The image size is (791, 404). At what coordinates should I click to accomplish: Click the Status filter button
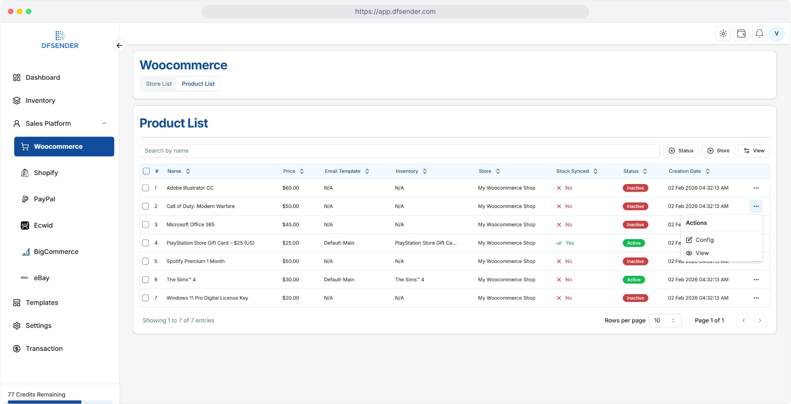tap(681, 151)
